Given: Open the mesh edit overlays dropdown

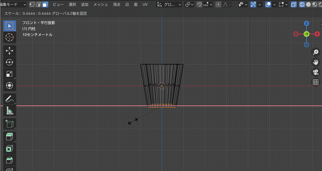Looking at the screenshot, I should tap(283, 5).
